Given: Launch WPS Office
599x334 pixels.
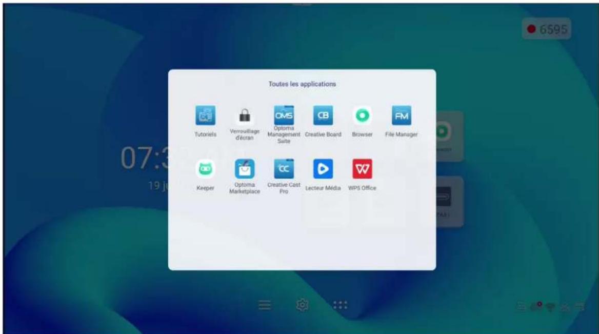Looking at the screenshot, I should pyautogui.click(x=362, y=169).
